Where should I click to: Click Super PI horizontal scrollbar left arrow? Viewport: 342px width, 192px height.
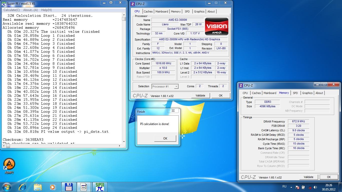[x=4, y=146]
